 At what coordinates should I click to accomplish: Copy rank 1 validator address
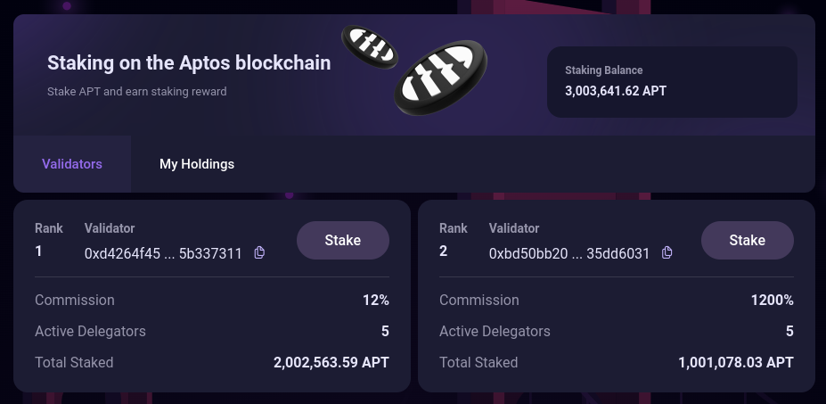click(x=259, y=253)
